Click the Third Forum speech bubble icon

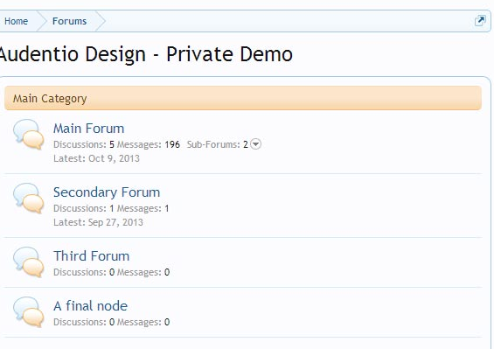point(28,262)
